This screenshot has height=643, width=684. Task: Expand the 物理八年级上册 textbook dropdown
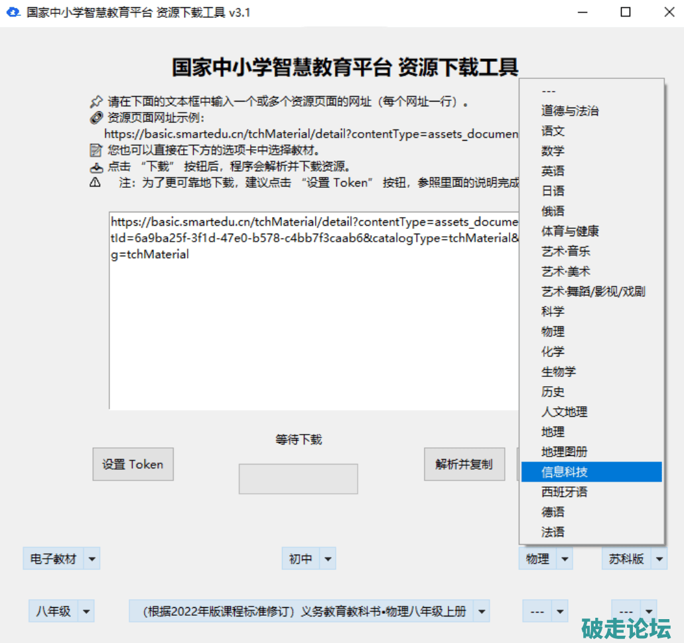tap(482, 611)
